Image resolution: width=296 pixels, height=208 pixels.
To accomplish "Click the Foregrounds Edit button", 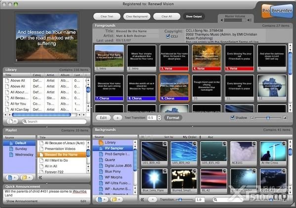I will click(x=103, y=118).
